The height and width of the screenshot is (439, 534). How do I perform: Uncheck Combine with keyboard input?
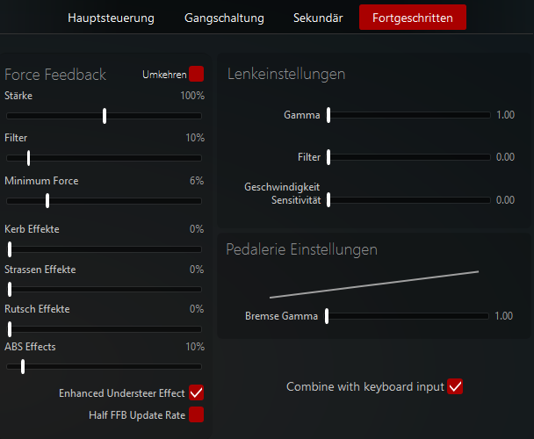(455, 386)
